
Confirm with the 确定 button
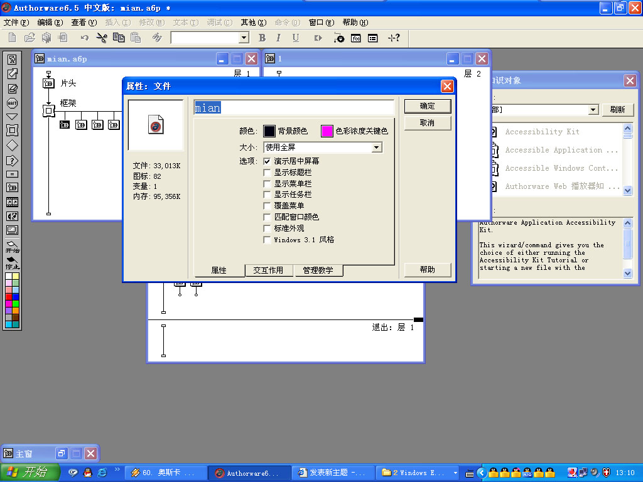point(427,106)
